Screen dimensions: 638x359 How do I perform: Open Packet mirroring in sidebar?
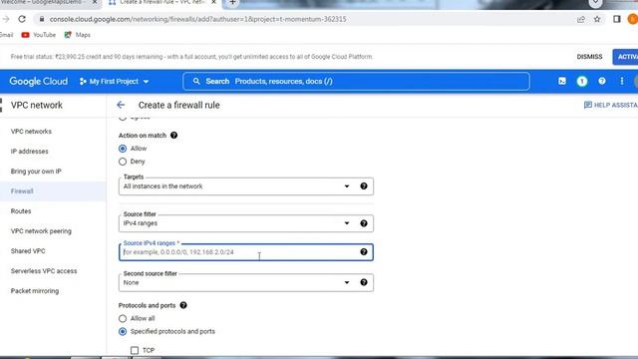point(35,291)
